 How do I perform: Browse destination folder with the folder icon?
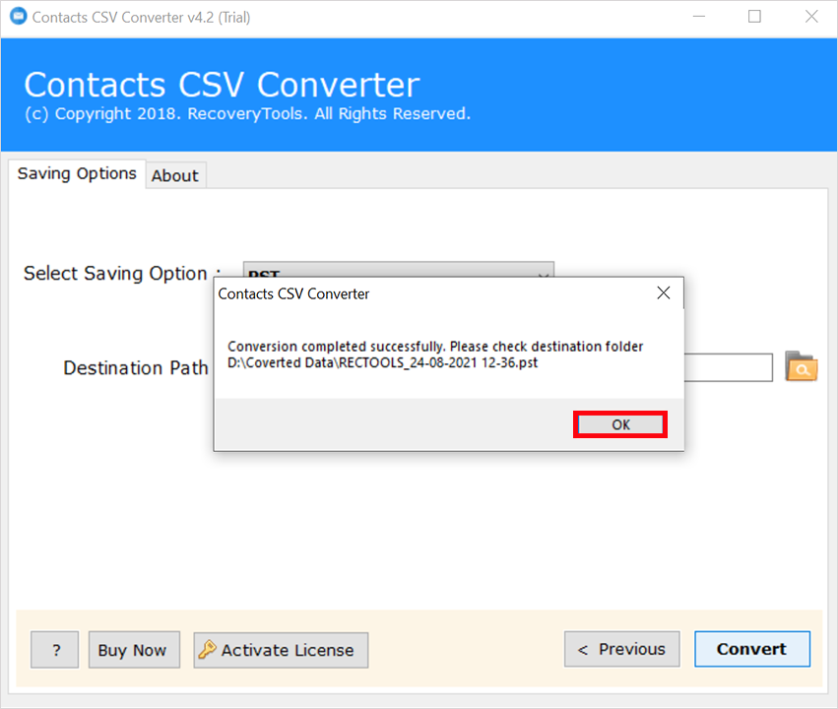[x=802, y=366]
